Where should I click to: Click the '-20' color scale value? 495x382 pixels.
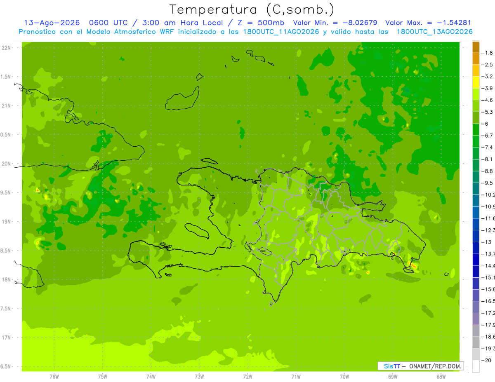click(486, 360)
